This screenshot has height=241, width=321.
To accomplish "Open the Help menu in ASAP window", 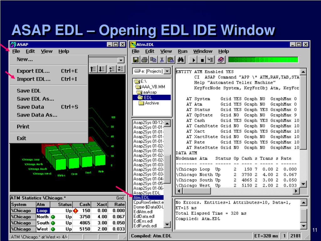I will (64, 51).
